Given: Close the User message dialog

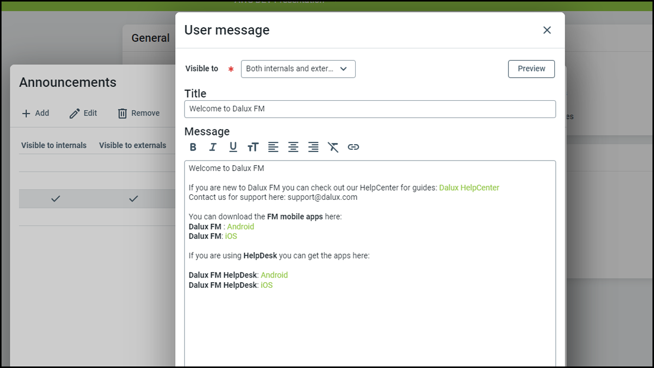Looking at the screenshot, I should (547, 30).
